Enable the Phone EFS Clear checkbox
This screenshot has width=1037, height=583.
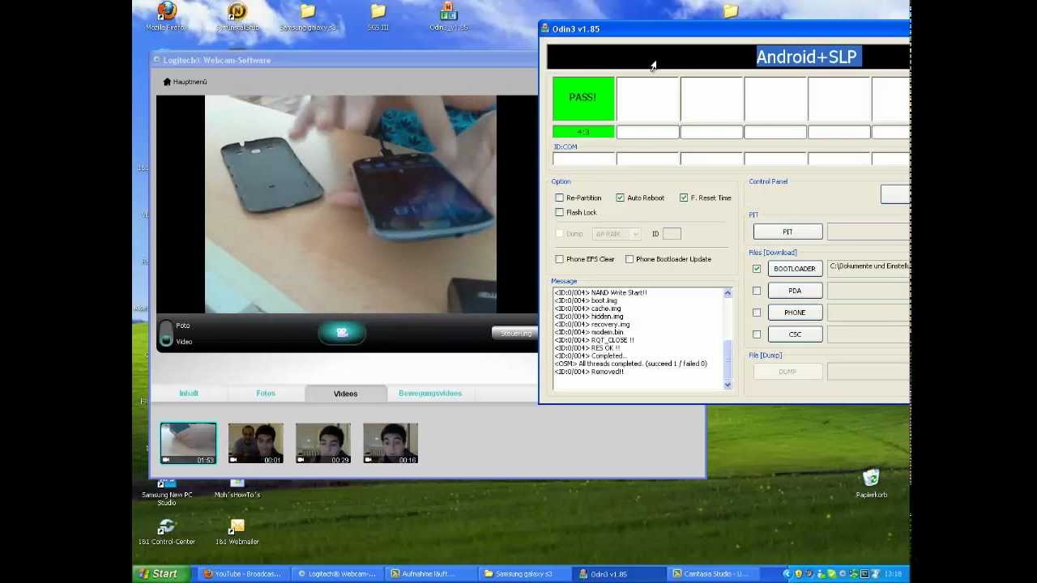coord(559,259)
